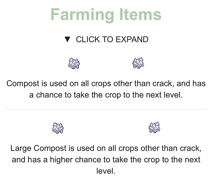
Task: Select the left Large Compost icon
Action: (x=58, y=128)
